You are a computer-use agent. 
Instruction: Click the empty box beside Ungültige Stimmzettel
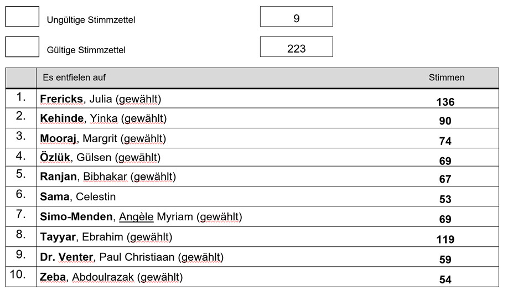point(22,17)
